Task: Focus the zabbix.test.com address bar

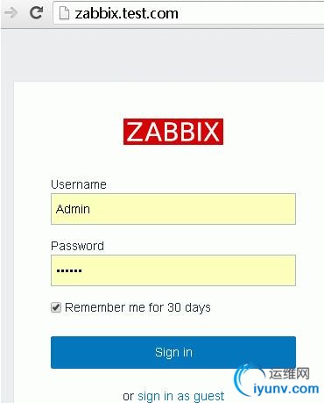Action: tap(188, 13)
